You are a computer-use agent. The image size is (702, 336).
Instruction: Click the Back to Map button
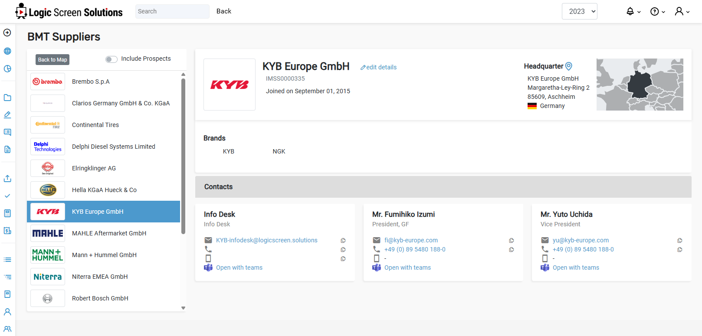tap(52, 59)
